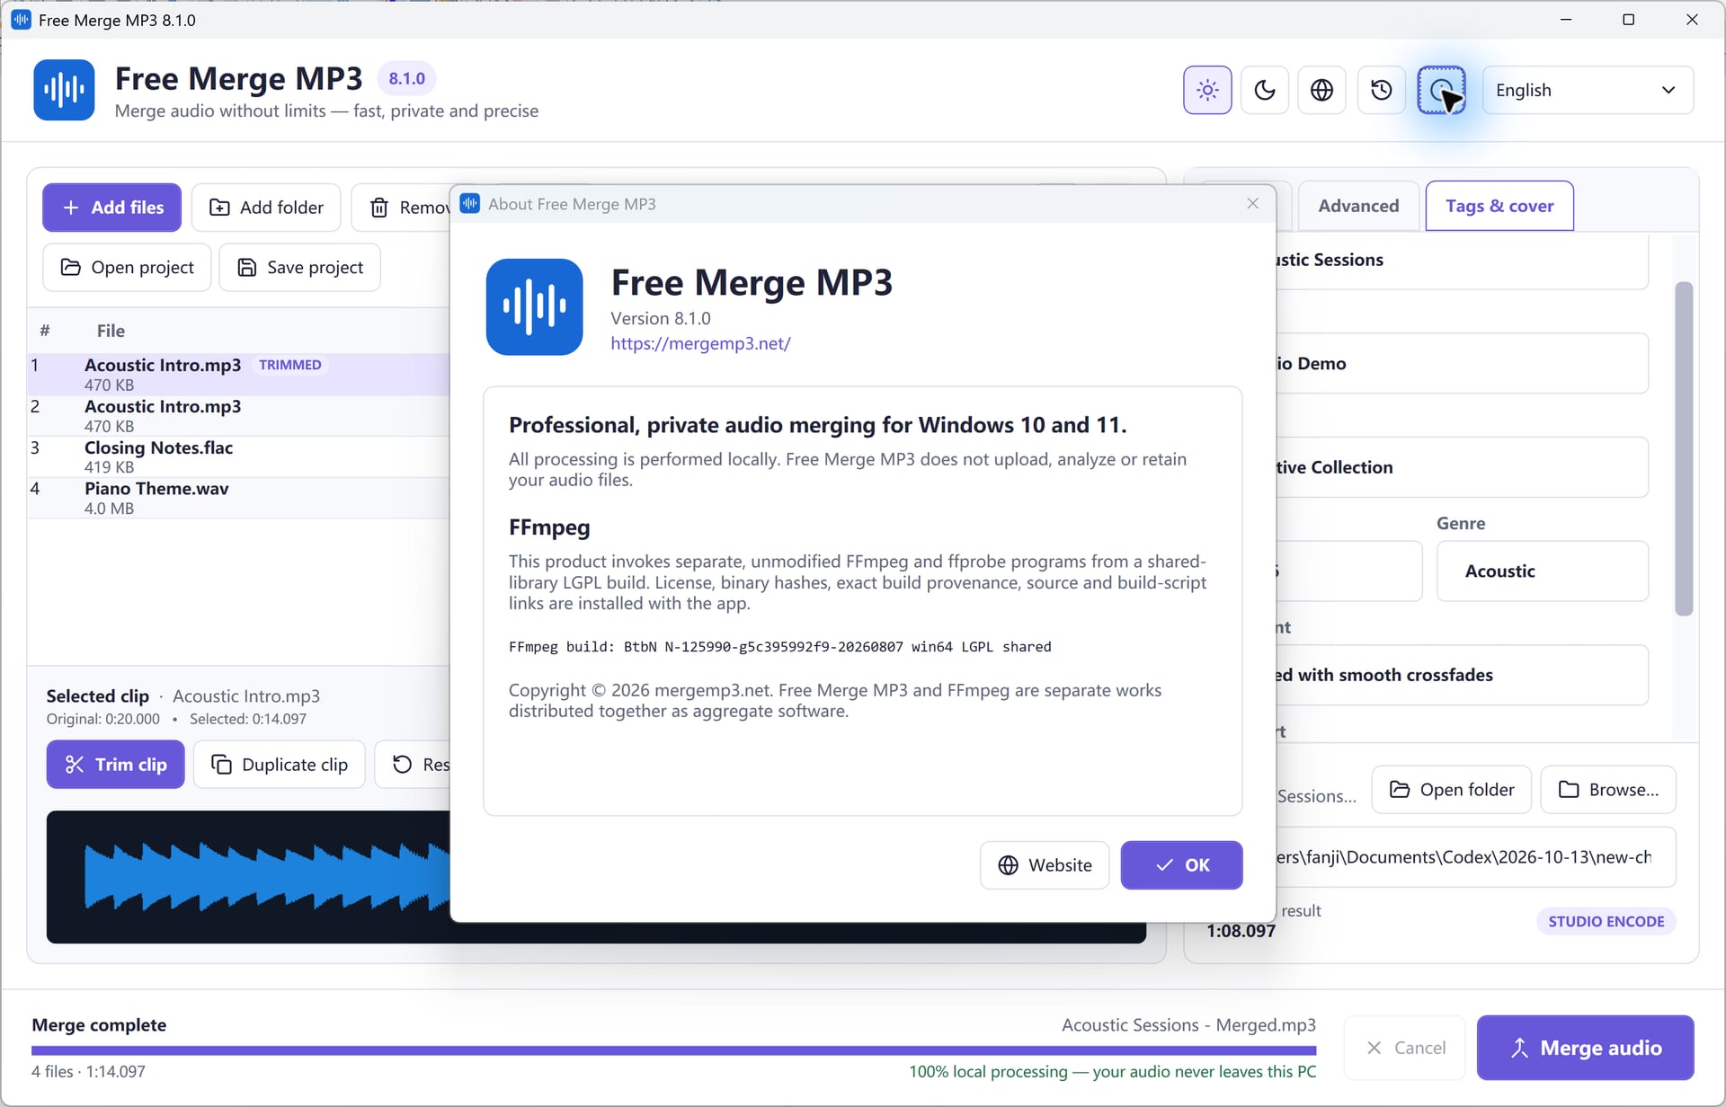Click the File column header
Image resolution: width=1726 pixels, height=1107 pixels.
pyautogui.click(x=111, y=331)
